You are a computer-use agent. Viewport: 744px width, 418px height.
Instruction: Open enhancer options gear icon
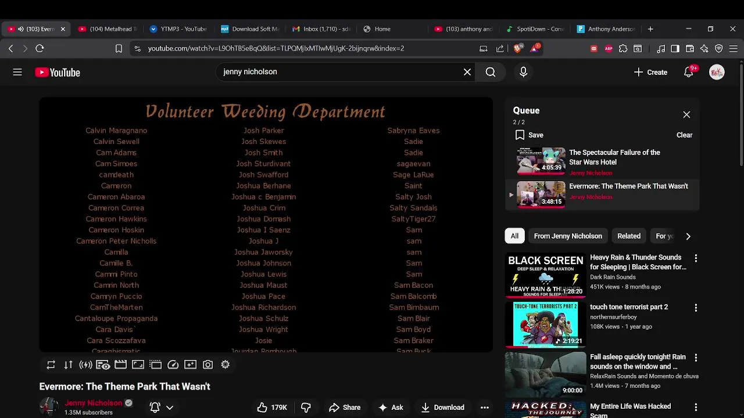pyautogui.click(x=225, y=365)
